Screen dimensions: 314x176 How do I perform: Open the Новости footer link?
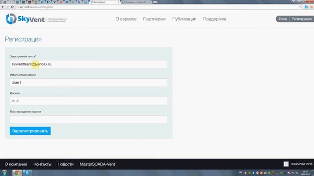[x=65, y=164]
